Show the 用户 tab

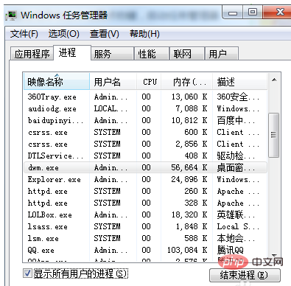pyautogui.click(x=222, y=54)
